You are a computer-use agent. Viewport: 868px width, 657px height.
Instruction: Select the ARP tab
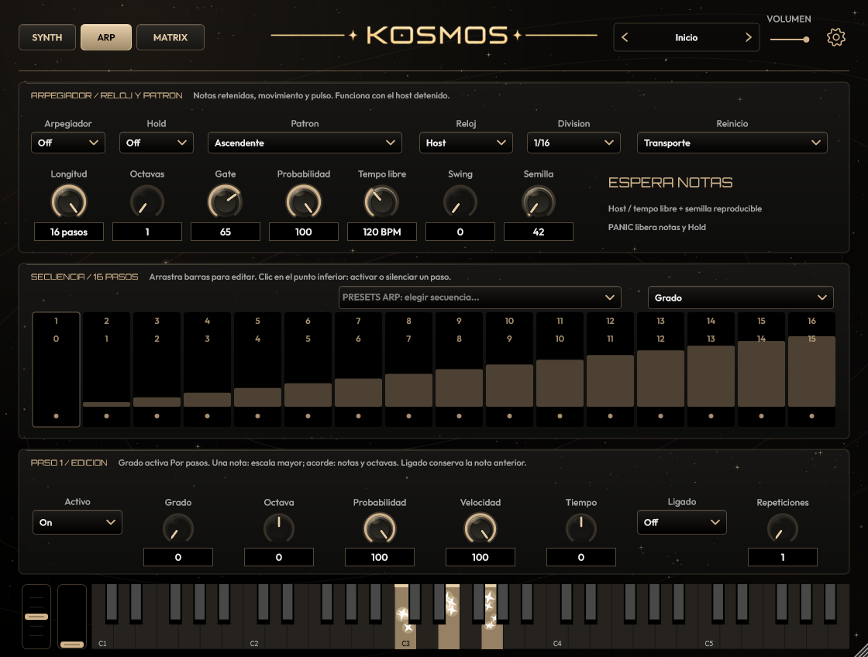coord(106,37)
